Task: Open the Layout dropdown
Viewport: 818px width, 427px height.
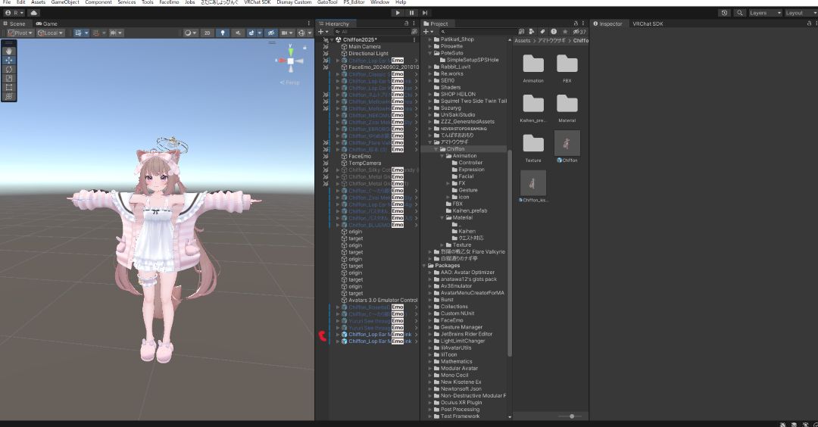Action: [801, 13]
